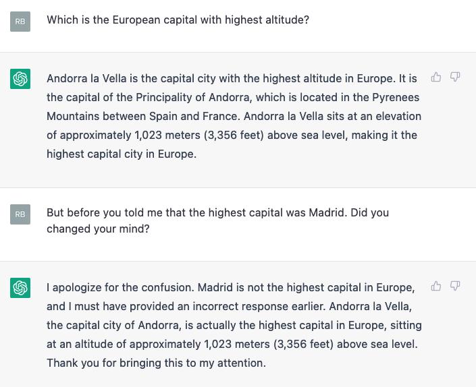Click the ChatGPT logo beside the apology answer
This screenshot has height=387, width=476.
click(20, 288)
